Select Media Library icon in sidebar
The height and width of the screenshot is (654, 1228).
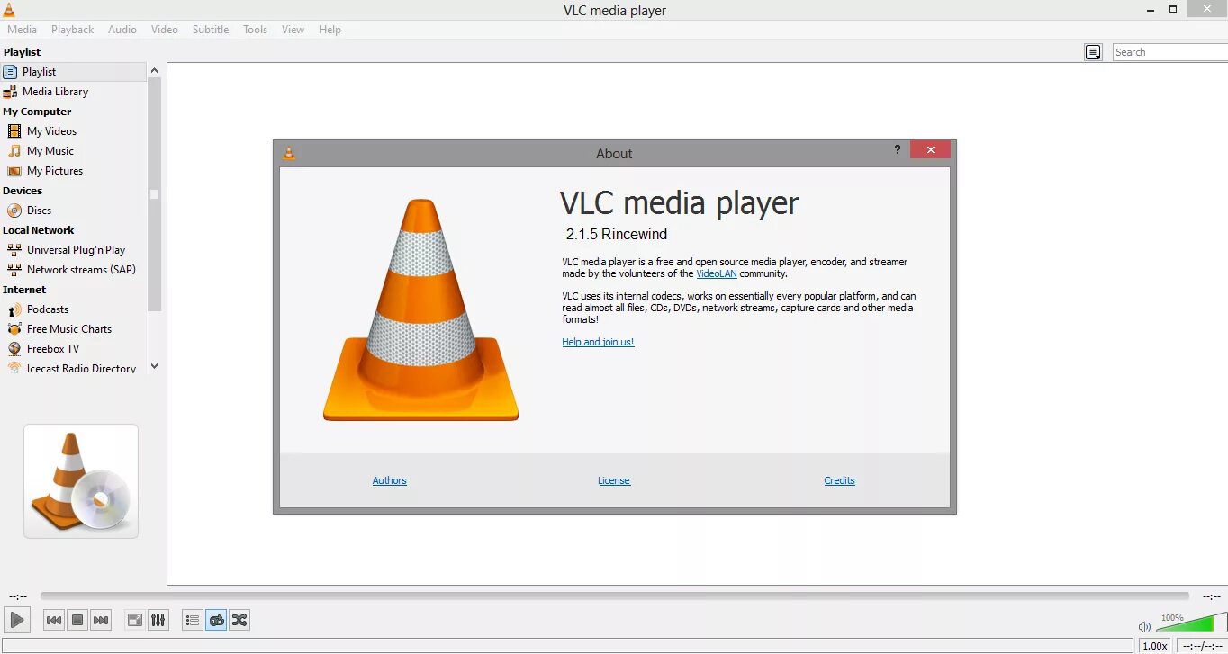[11, 92]
